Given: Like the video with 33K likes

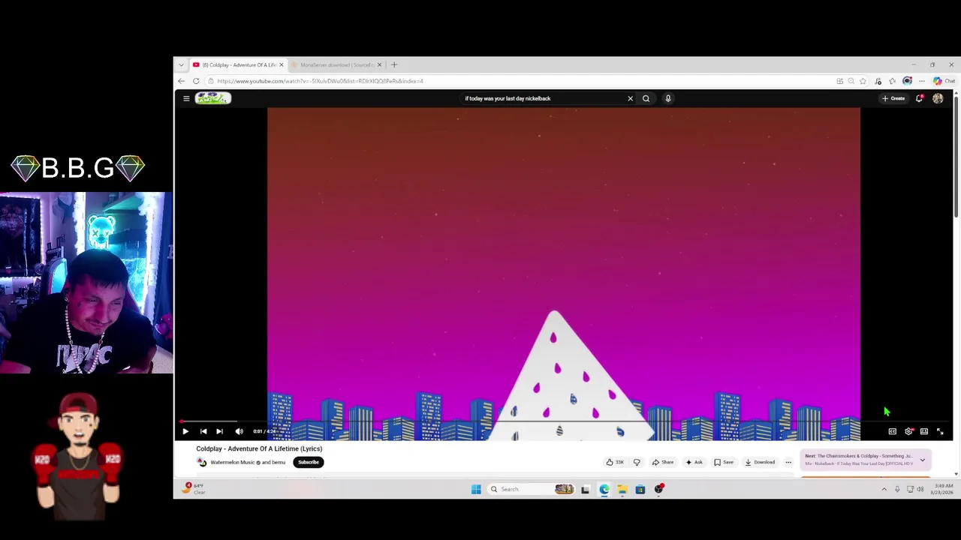Looking at the screenshot, I should 615,462.
